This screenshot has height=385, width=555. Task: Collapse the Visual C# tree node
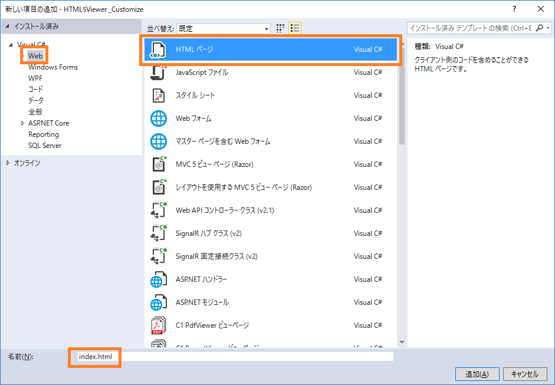point(11,45)
